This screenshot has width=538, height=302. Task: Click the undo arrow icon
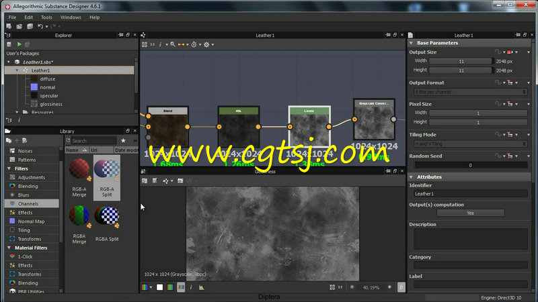tap(40, 26)
